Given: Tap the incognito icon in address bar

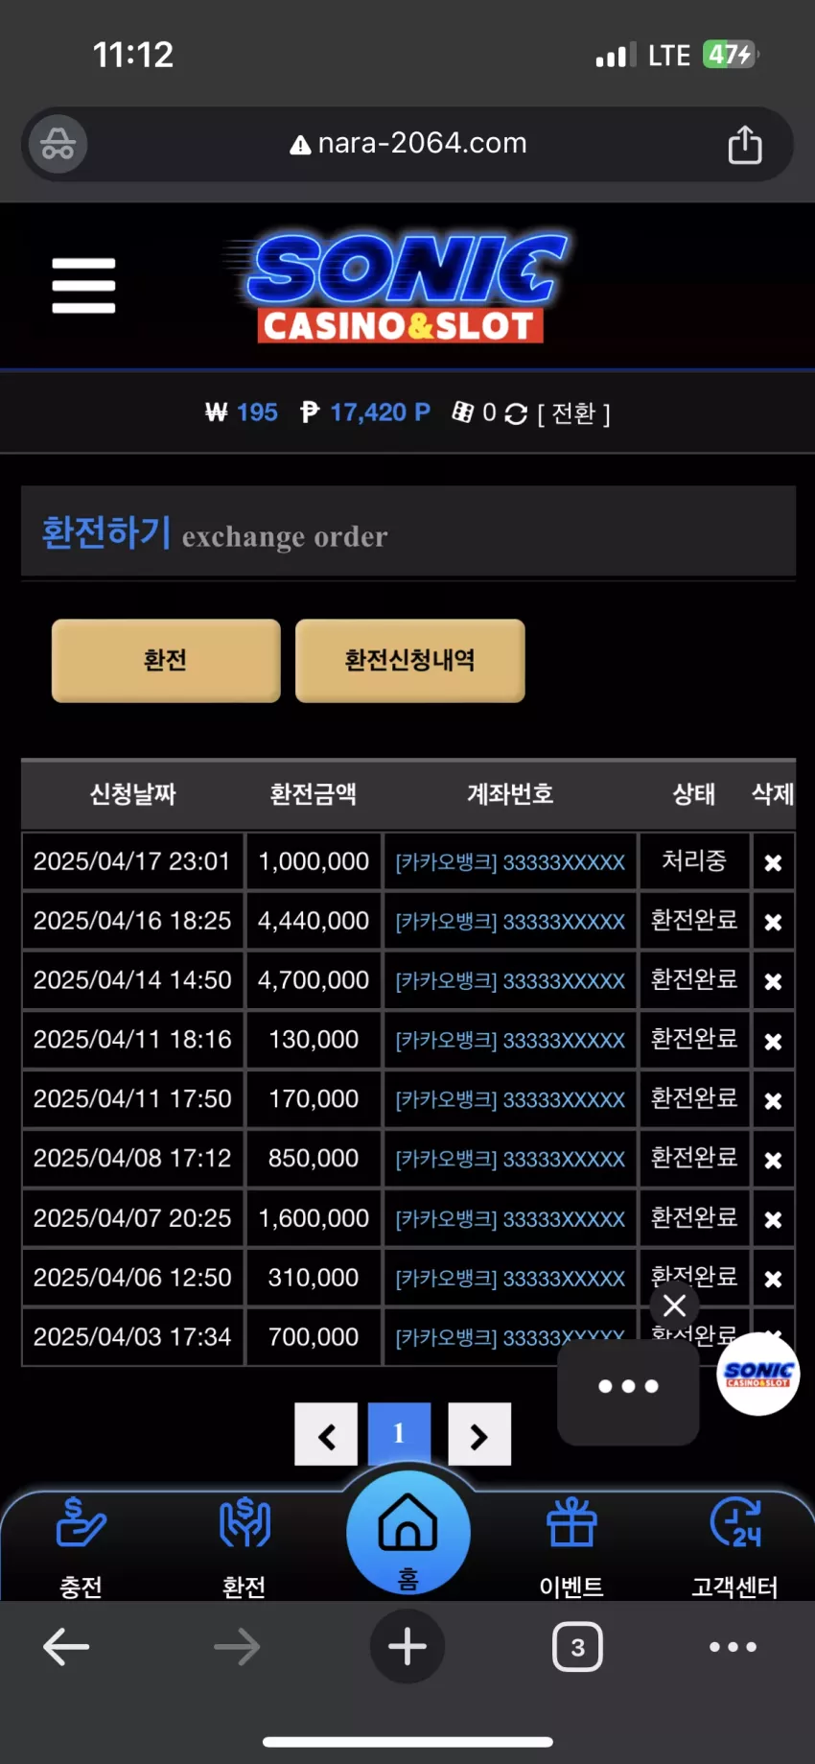Looking at the screenshot, I should [x=58, y=144].
